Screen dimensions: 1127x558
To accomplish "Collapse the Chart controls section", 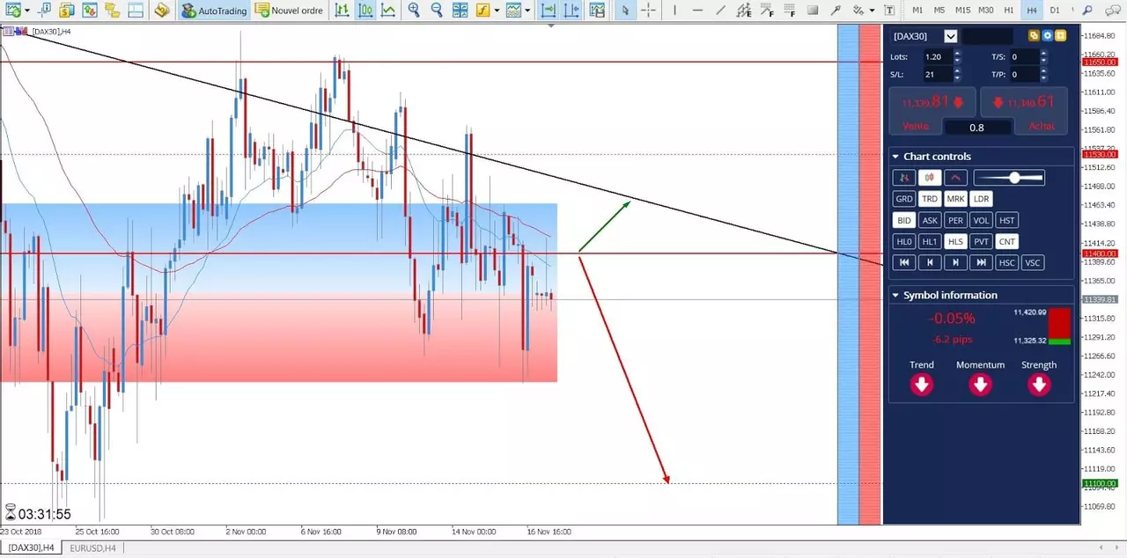I will click(x=895, y=157).
